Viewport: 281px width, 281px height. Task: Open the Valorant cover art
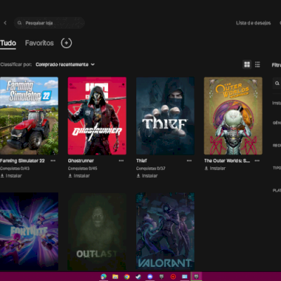(x=165, y=231)
